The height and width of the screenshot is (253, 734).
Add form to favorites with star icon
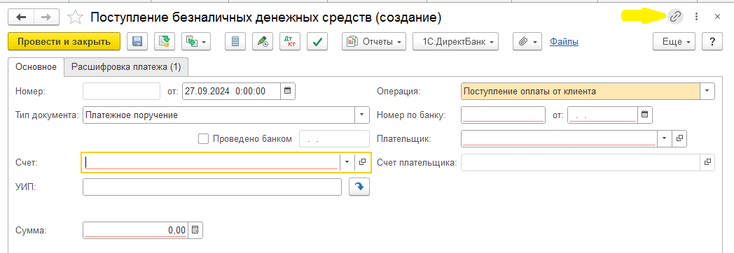[74, 17]
